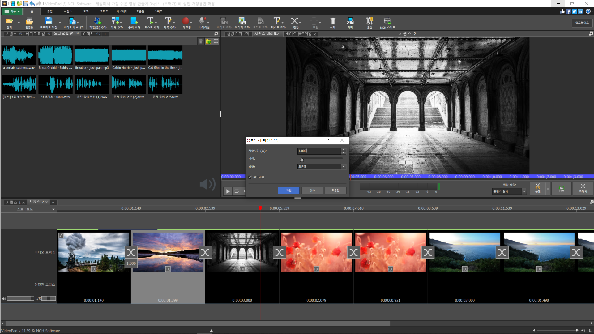Screen dimensions: 594x334
Task: Open the 효과 (Effects) ribbon tab
Action: pos(86,11)
